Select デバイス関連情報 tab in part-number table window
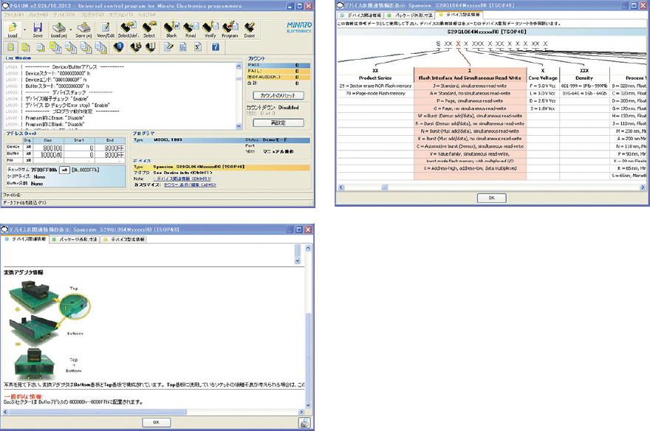 point(360,15)
